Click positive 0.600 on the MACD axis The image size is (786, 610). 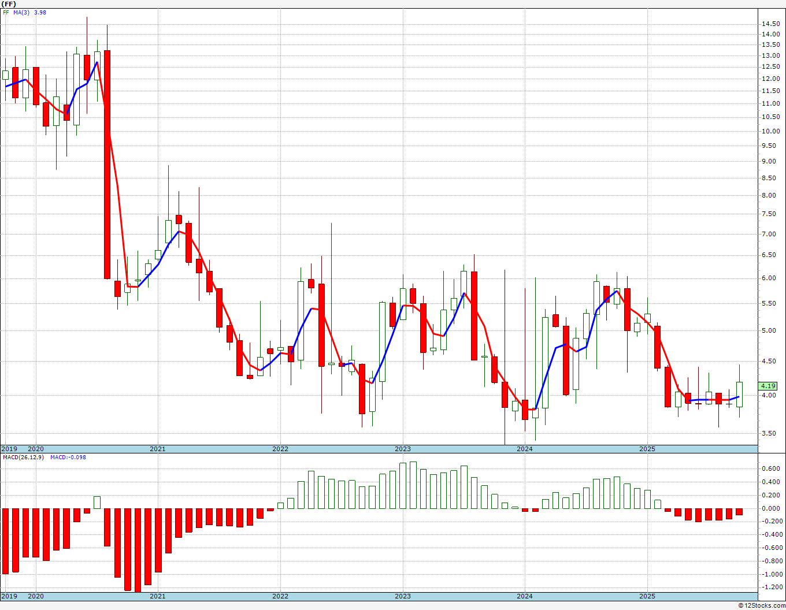tap(772, 469)
